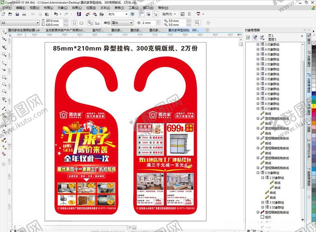The image size is (316, 232).
Task: Toggle Show rulers button
Action: [x=141, y=14]
